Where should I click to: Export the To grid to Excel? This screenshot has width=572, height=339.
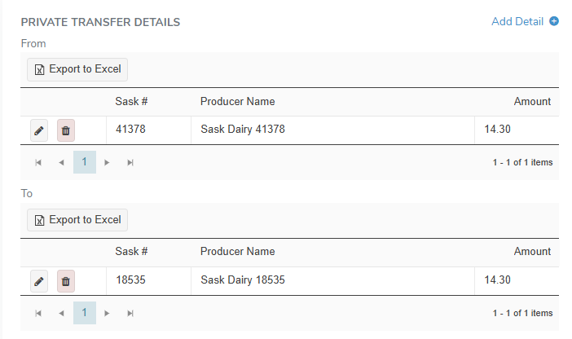coord(77,220)
